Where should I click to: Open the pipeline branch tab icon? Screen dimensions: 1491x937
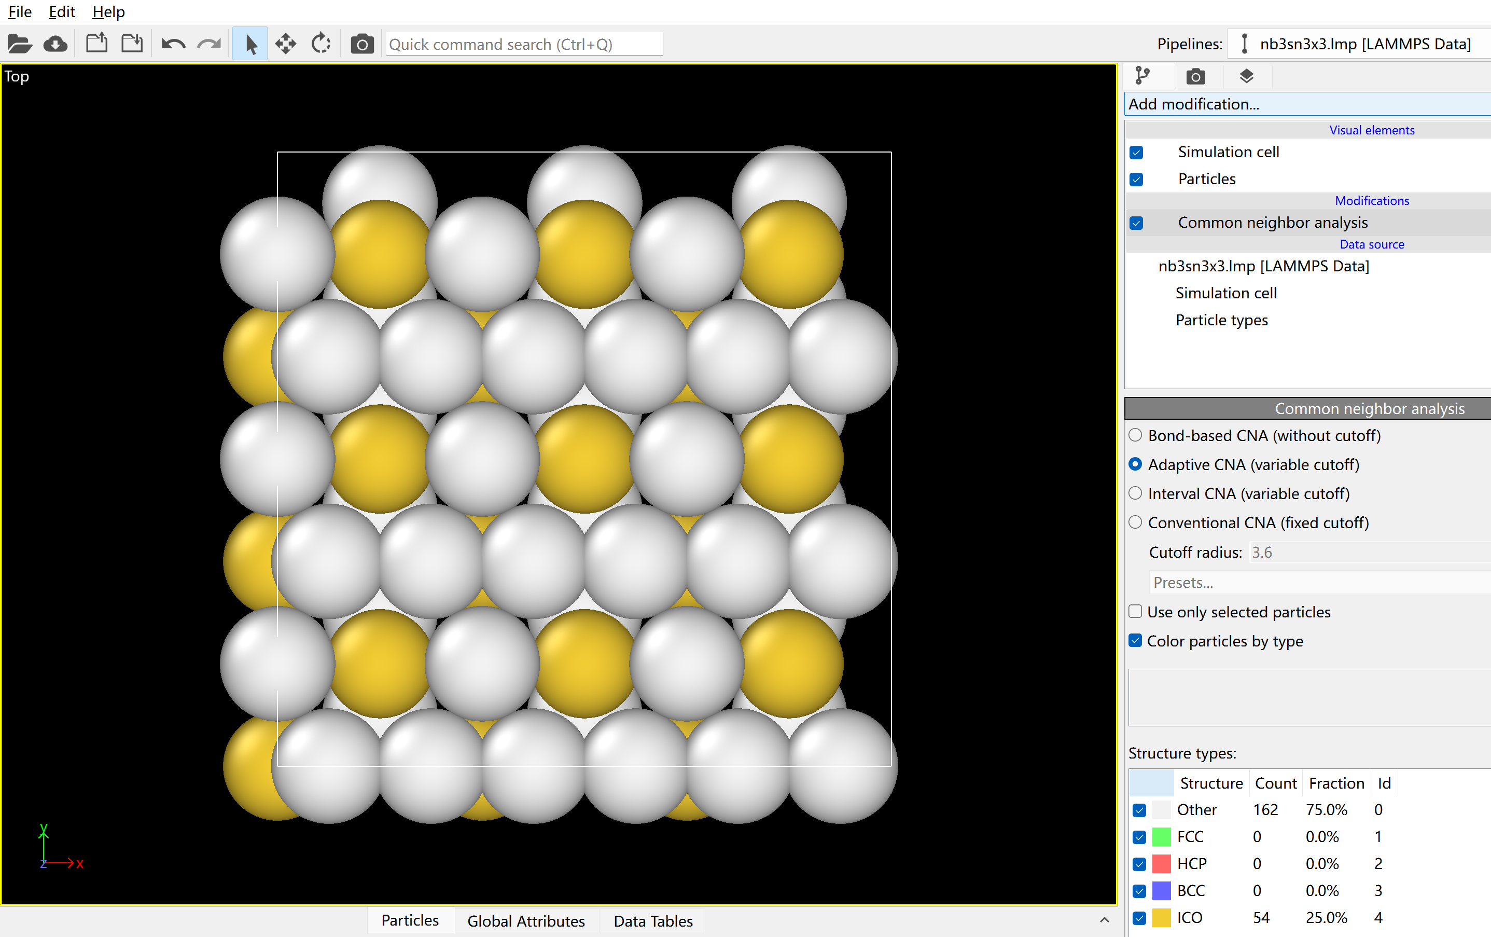point(1142,76)
